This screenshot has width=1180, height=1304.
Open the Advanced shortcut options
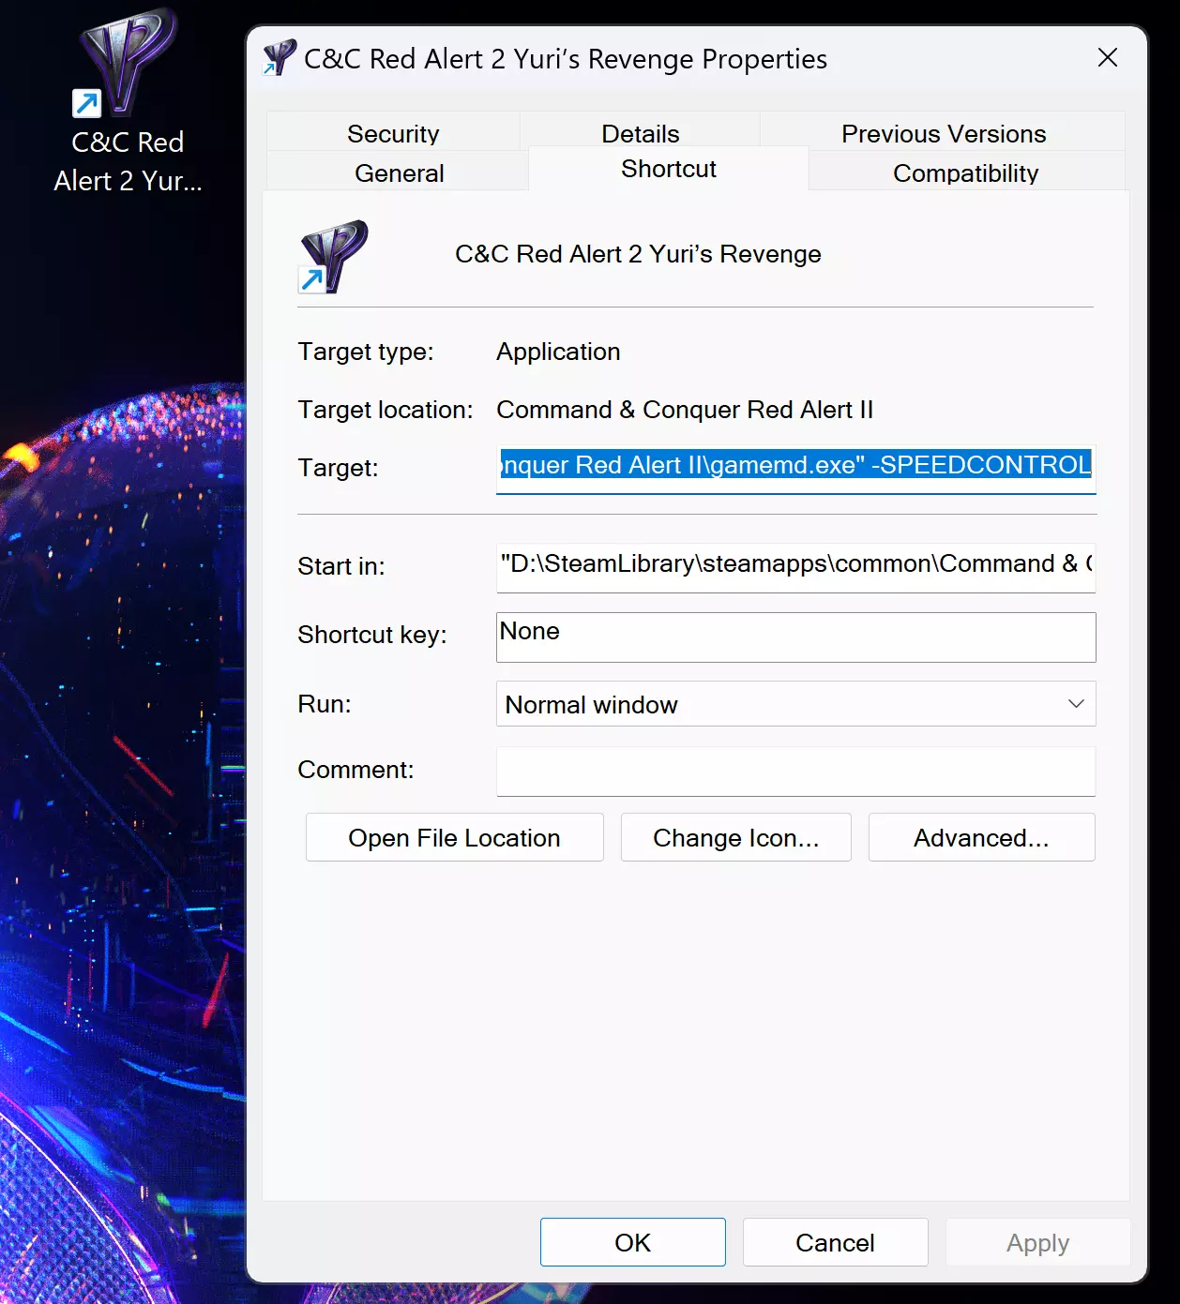981,837
